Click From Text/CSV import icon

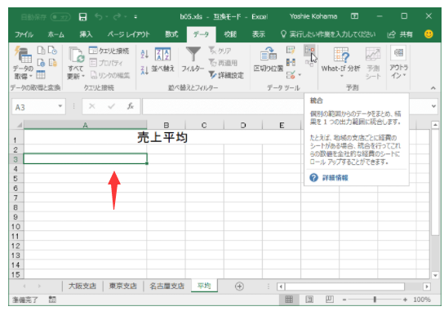click(41, 51)
